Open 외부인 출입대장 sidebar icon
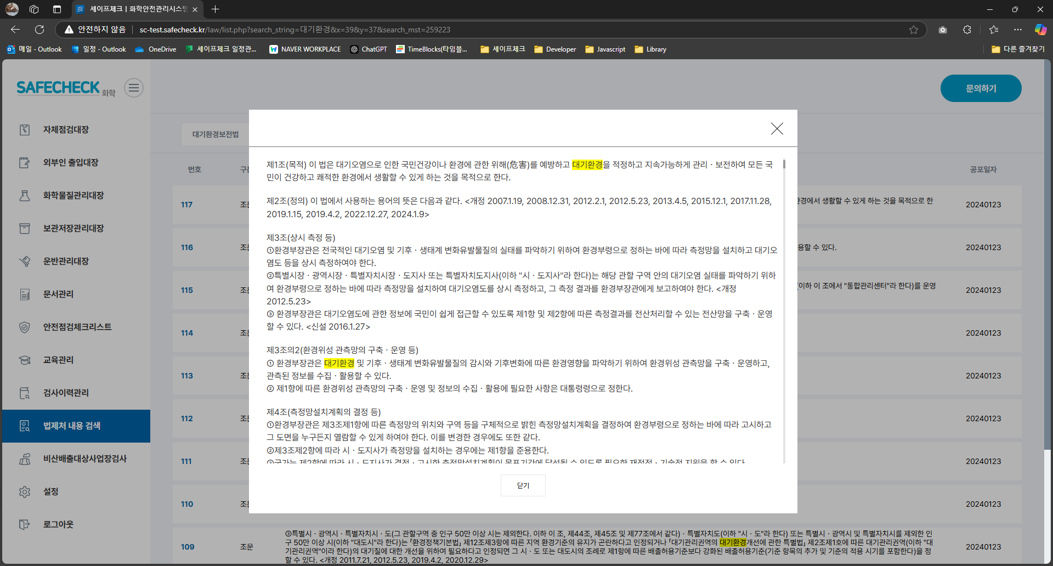 click(25, 162)
